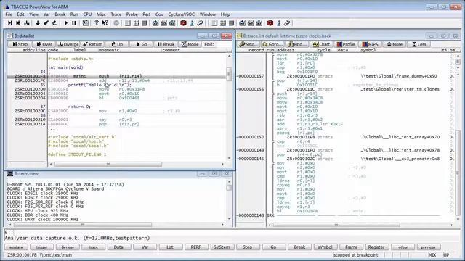The width and height of the screenshot is (465, 261).
Task: Click Mode button in B::data.list window
Action: tap(190, 44)
